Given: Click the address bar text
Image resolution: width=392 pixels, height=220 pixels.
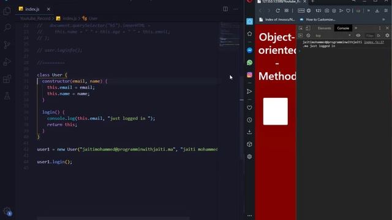Looking at the screenshot, I should tap(318, 11).
